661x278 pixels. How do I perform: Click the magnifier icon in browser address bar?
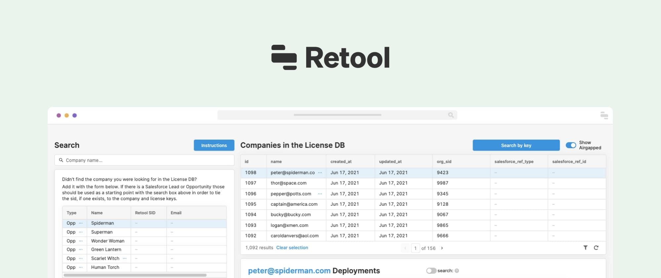click(451, 115)
